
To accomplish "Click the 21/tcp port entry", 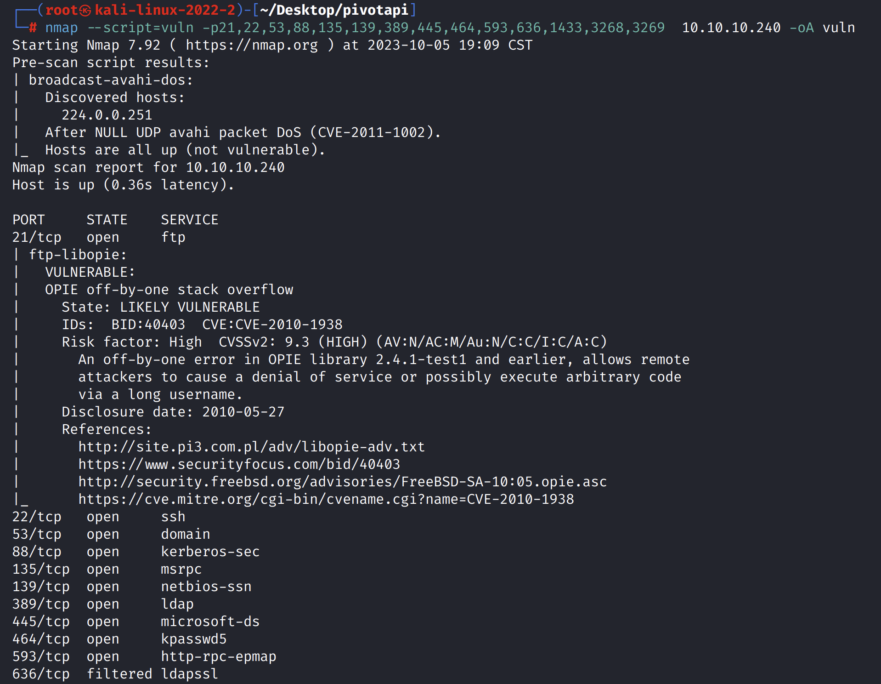I will (37, 237).
